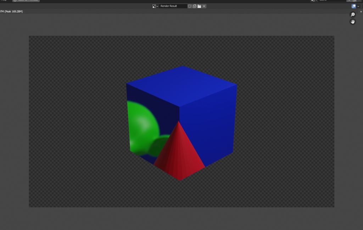
Task: Toggle the pin icon on the Scene selector
Action: pyautogui.click(x=349, y=1)
